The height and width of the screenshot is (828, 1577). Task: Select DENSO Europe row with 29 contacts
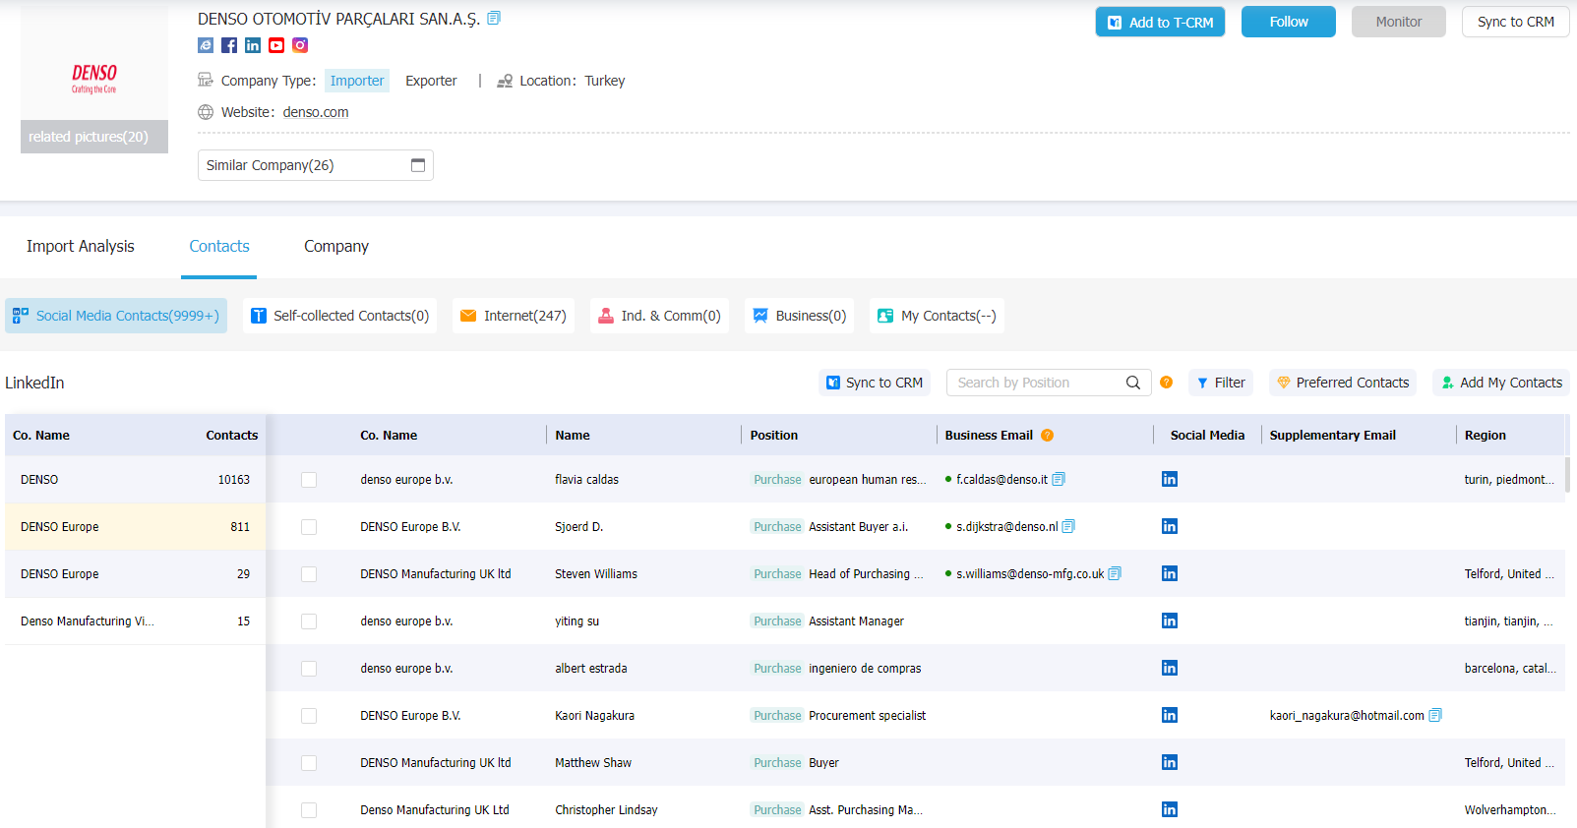point(135,574)
